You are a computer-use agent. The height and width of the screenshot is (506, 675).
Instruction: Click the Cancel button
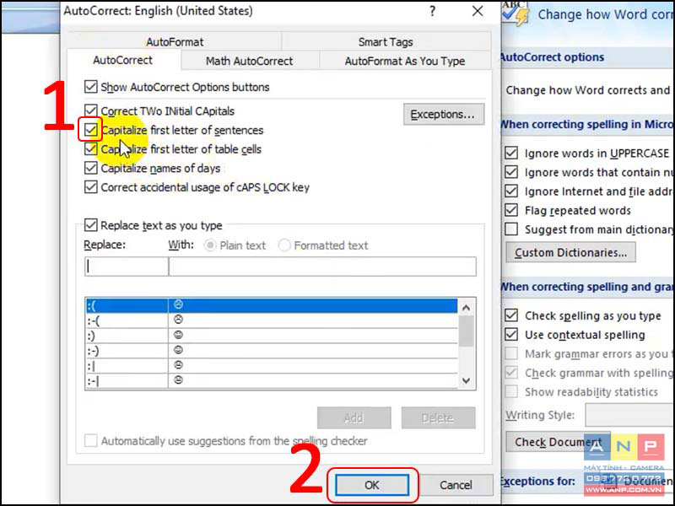[456, 486]
